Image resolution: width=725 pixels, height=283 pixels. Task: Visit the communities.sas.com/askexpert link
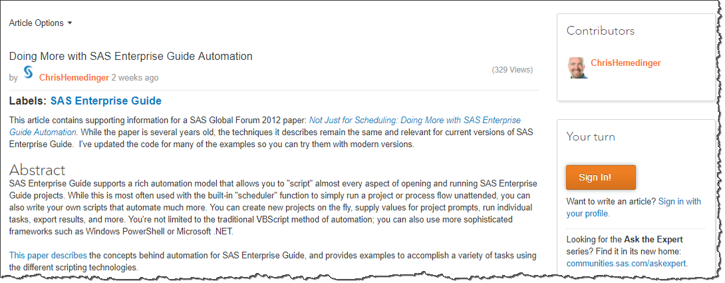[x=625, y=264]
